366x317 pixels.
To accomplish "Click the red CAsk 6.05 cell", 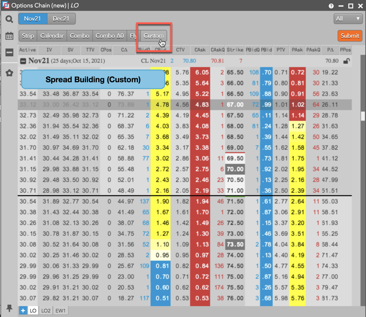I will pos(199,72).
